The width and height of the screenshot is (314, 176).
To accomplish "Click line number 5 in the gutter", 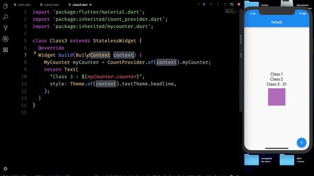I will (x=25, y=41).
